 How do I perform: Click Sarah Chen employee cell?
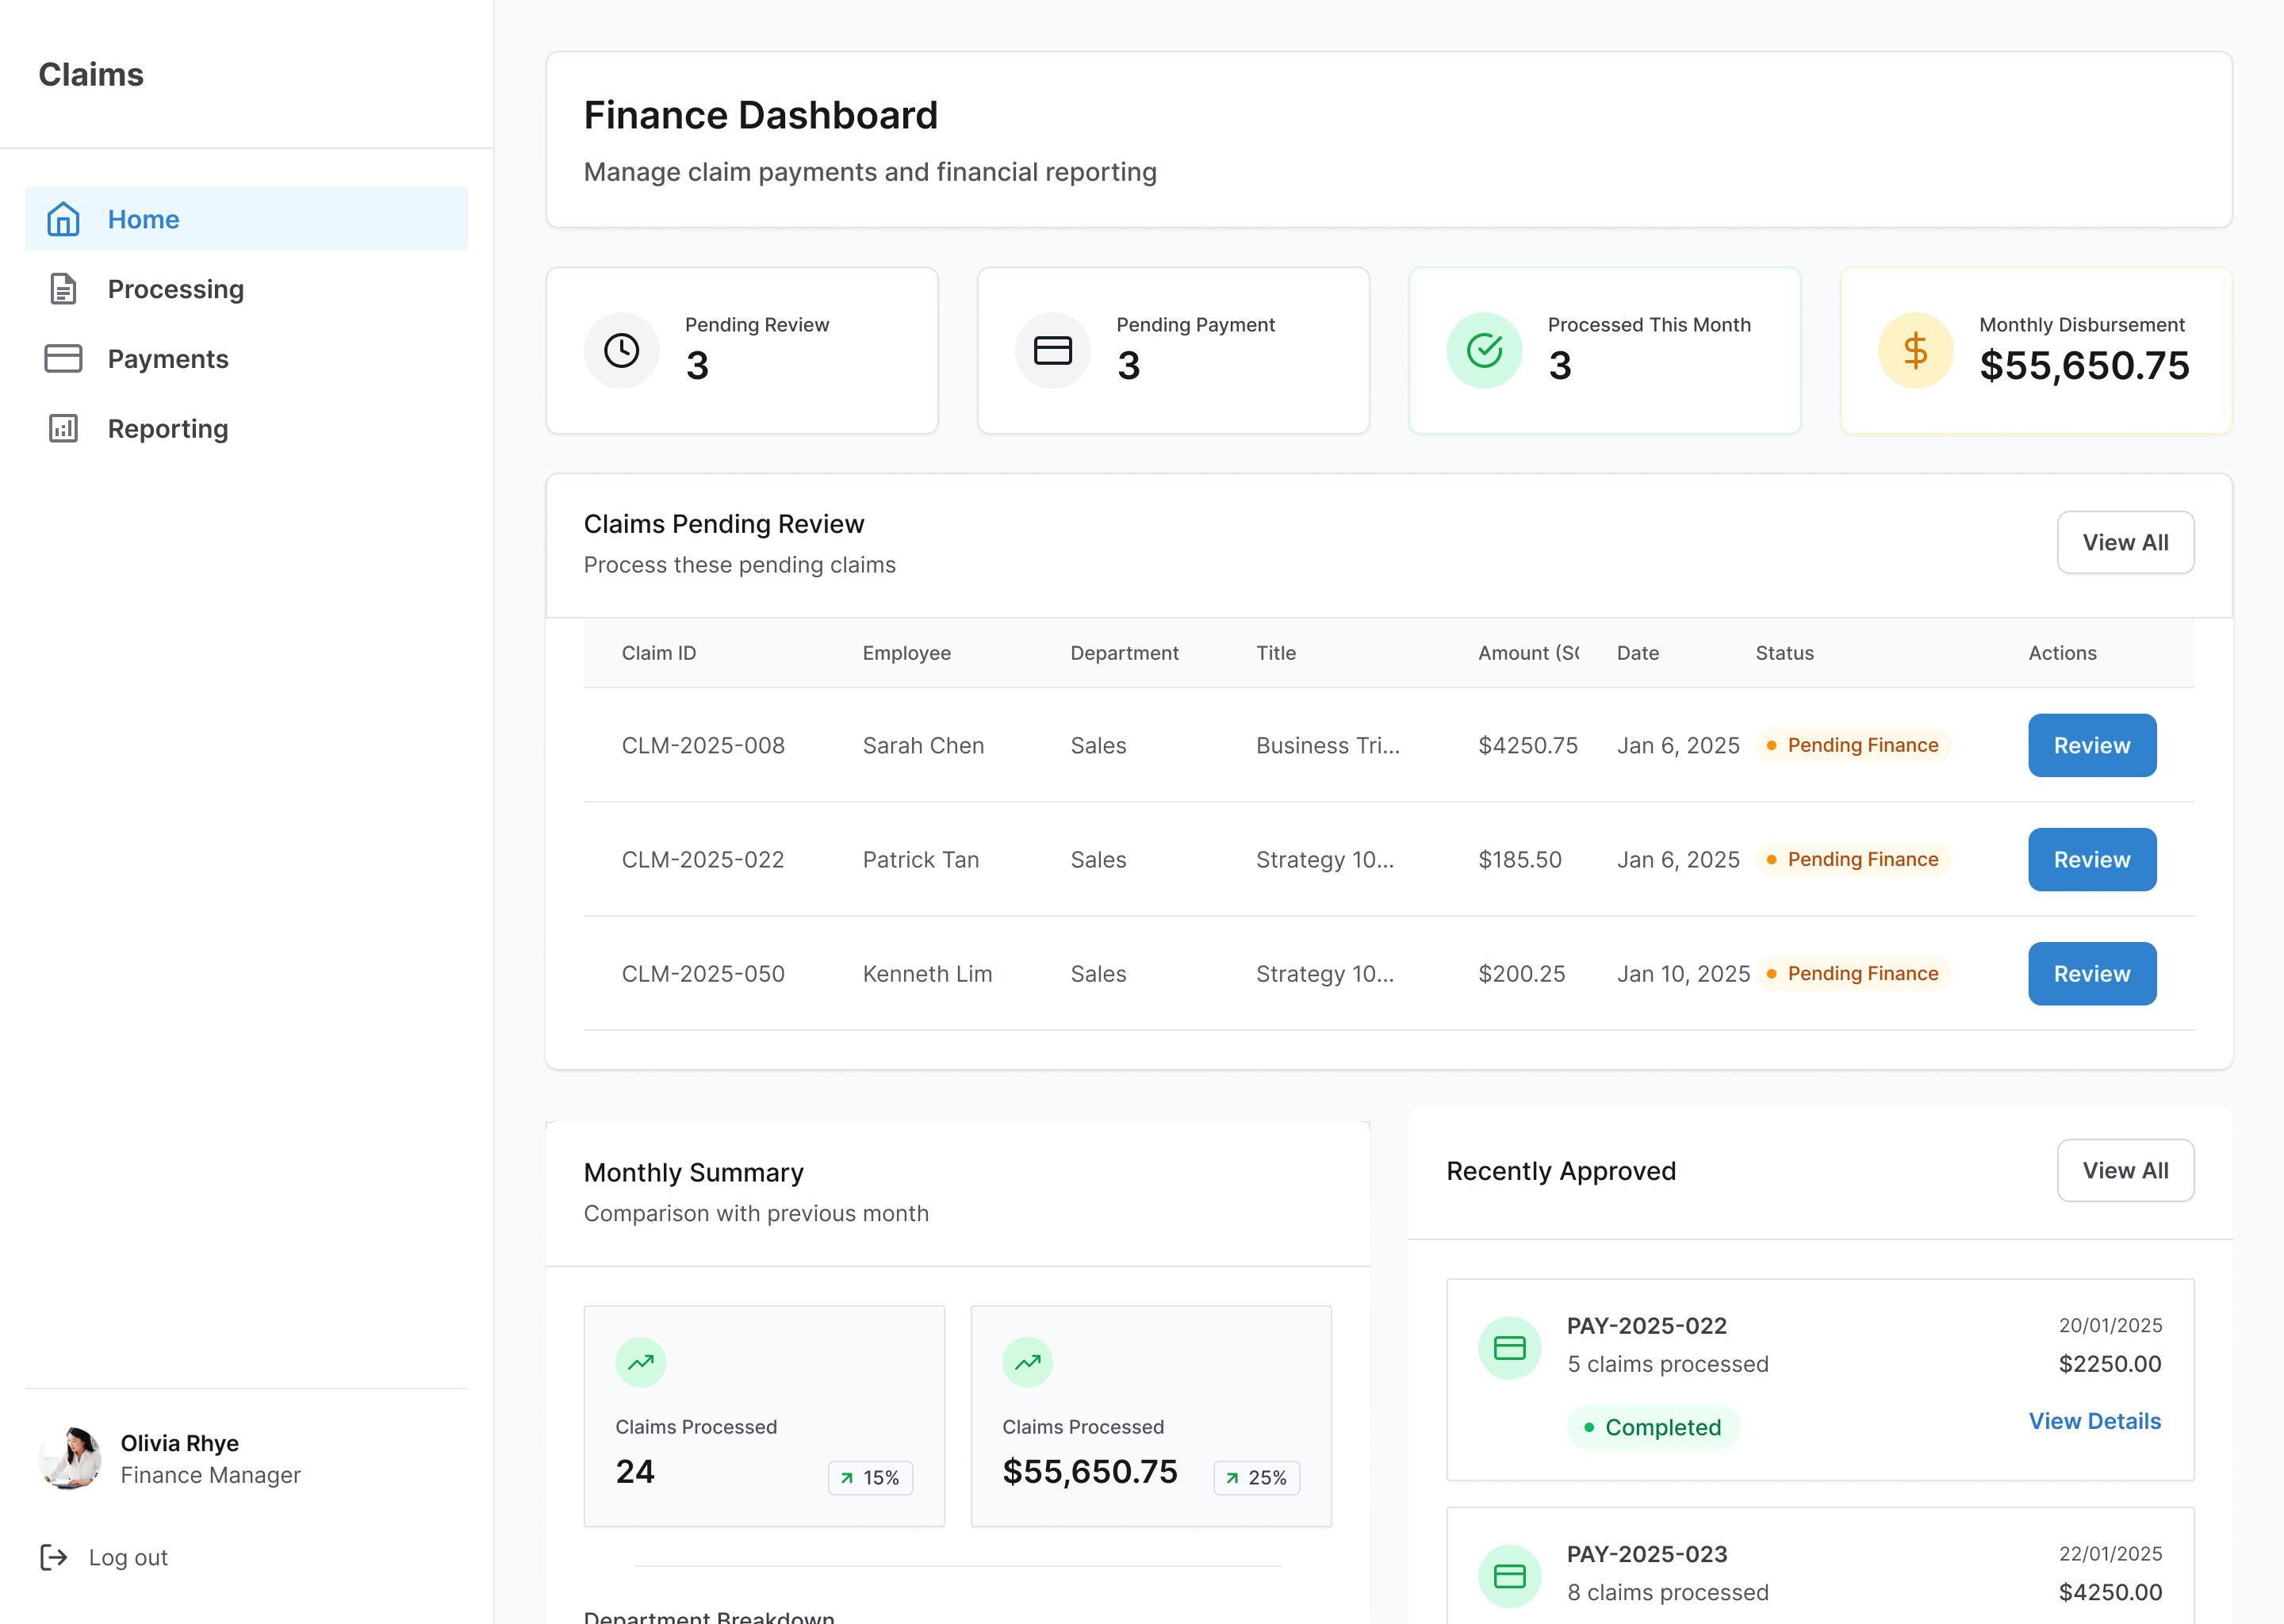click(x=924, y=745)
